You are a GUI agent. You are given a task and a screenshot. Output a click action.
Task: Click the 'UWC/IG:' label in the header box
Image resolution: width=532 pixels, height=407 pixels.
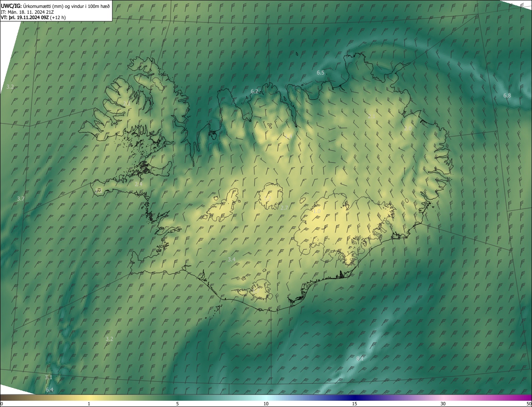coord(11,5)
